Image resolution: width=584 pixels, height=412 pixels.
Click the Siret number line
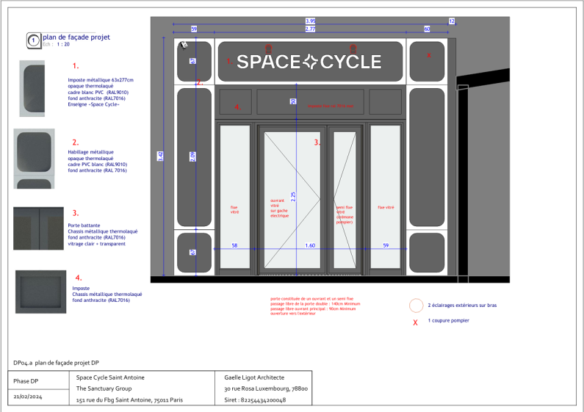pos(255,400)
